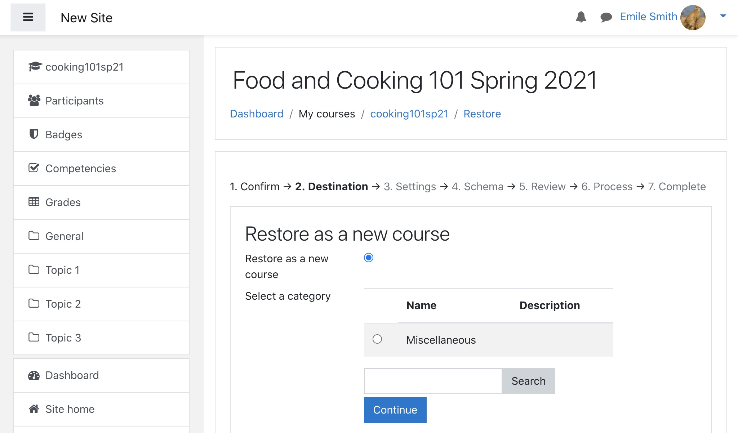Click the graduation cap course icon

(35, 67)
